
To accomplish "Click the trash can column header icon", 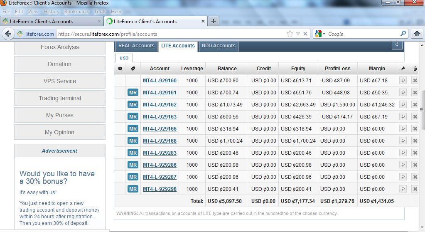I will (x=415, y=69).
